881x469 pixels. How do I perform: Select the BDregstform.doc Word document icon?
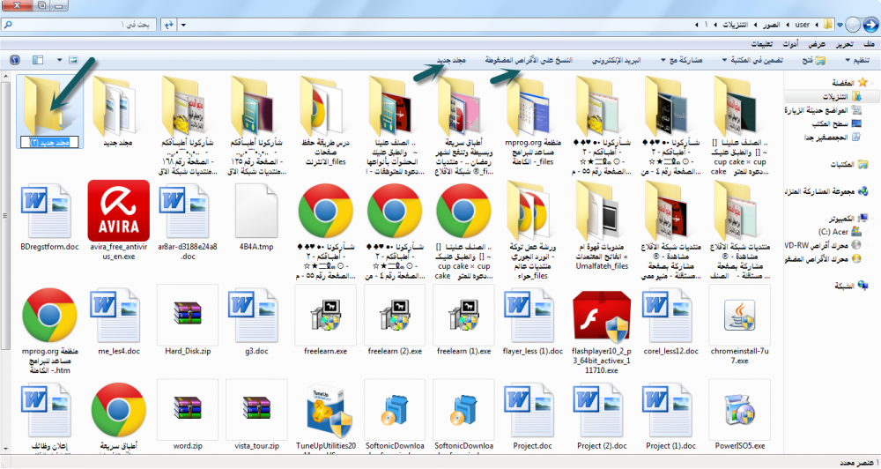click(x=44, y=210)
